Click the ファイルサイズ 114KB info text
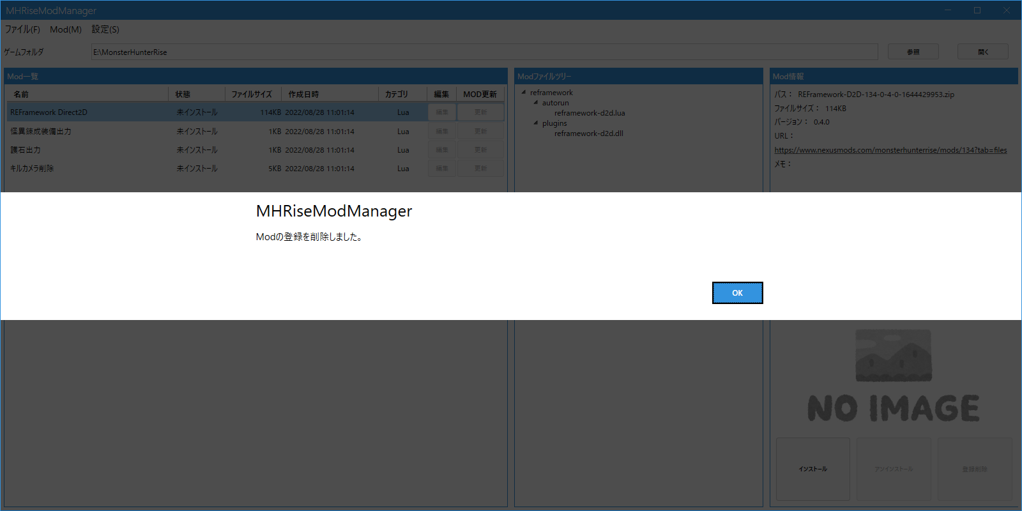This screenshot has width=1022, height=511. coord(810,109)
